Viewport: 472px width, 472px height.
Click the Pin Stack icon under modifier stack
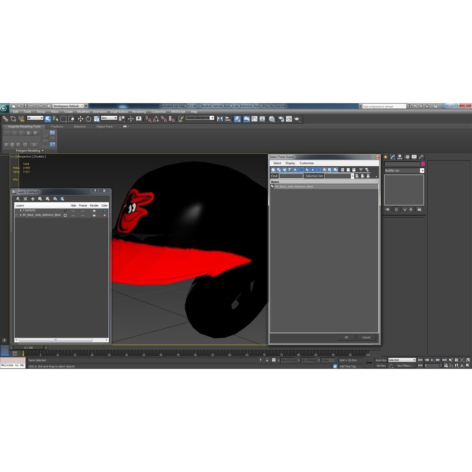(387, 209)
